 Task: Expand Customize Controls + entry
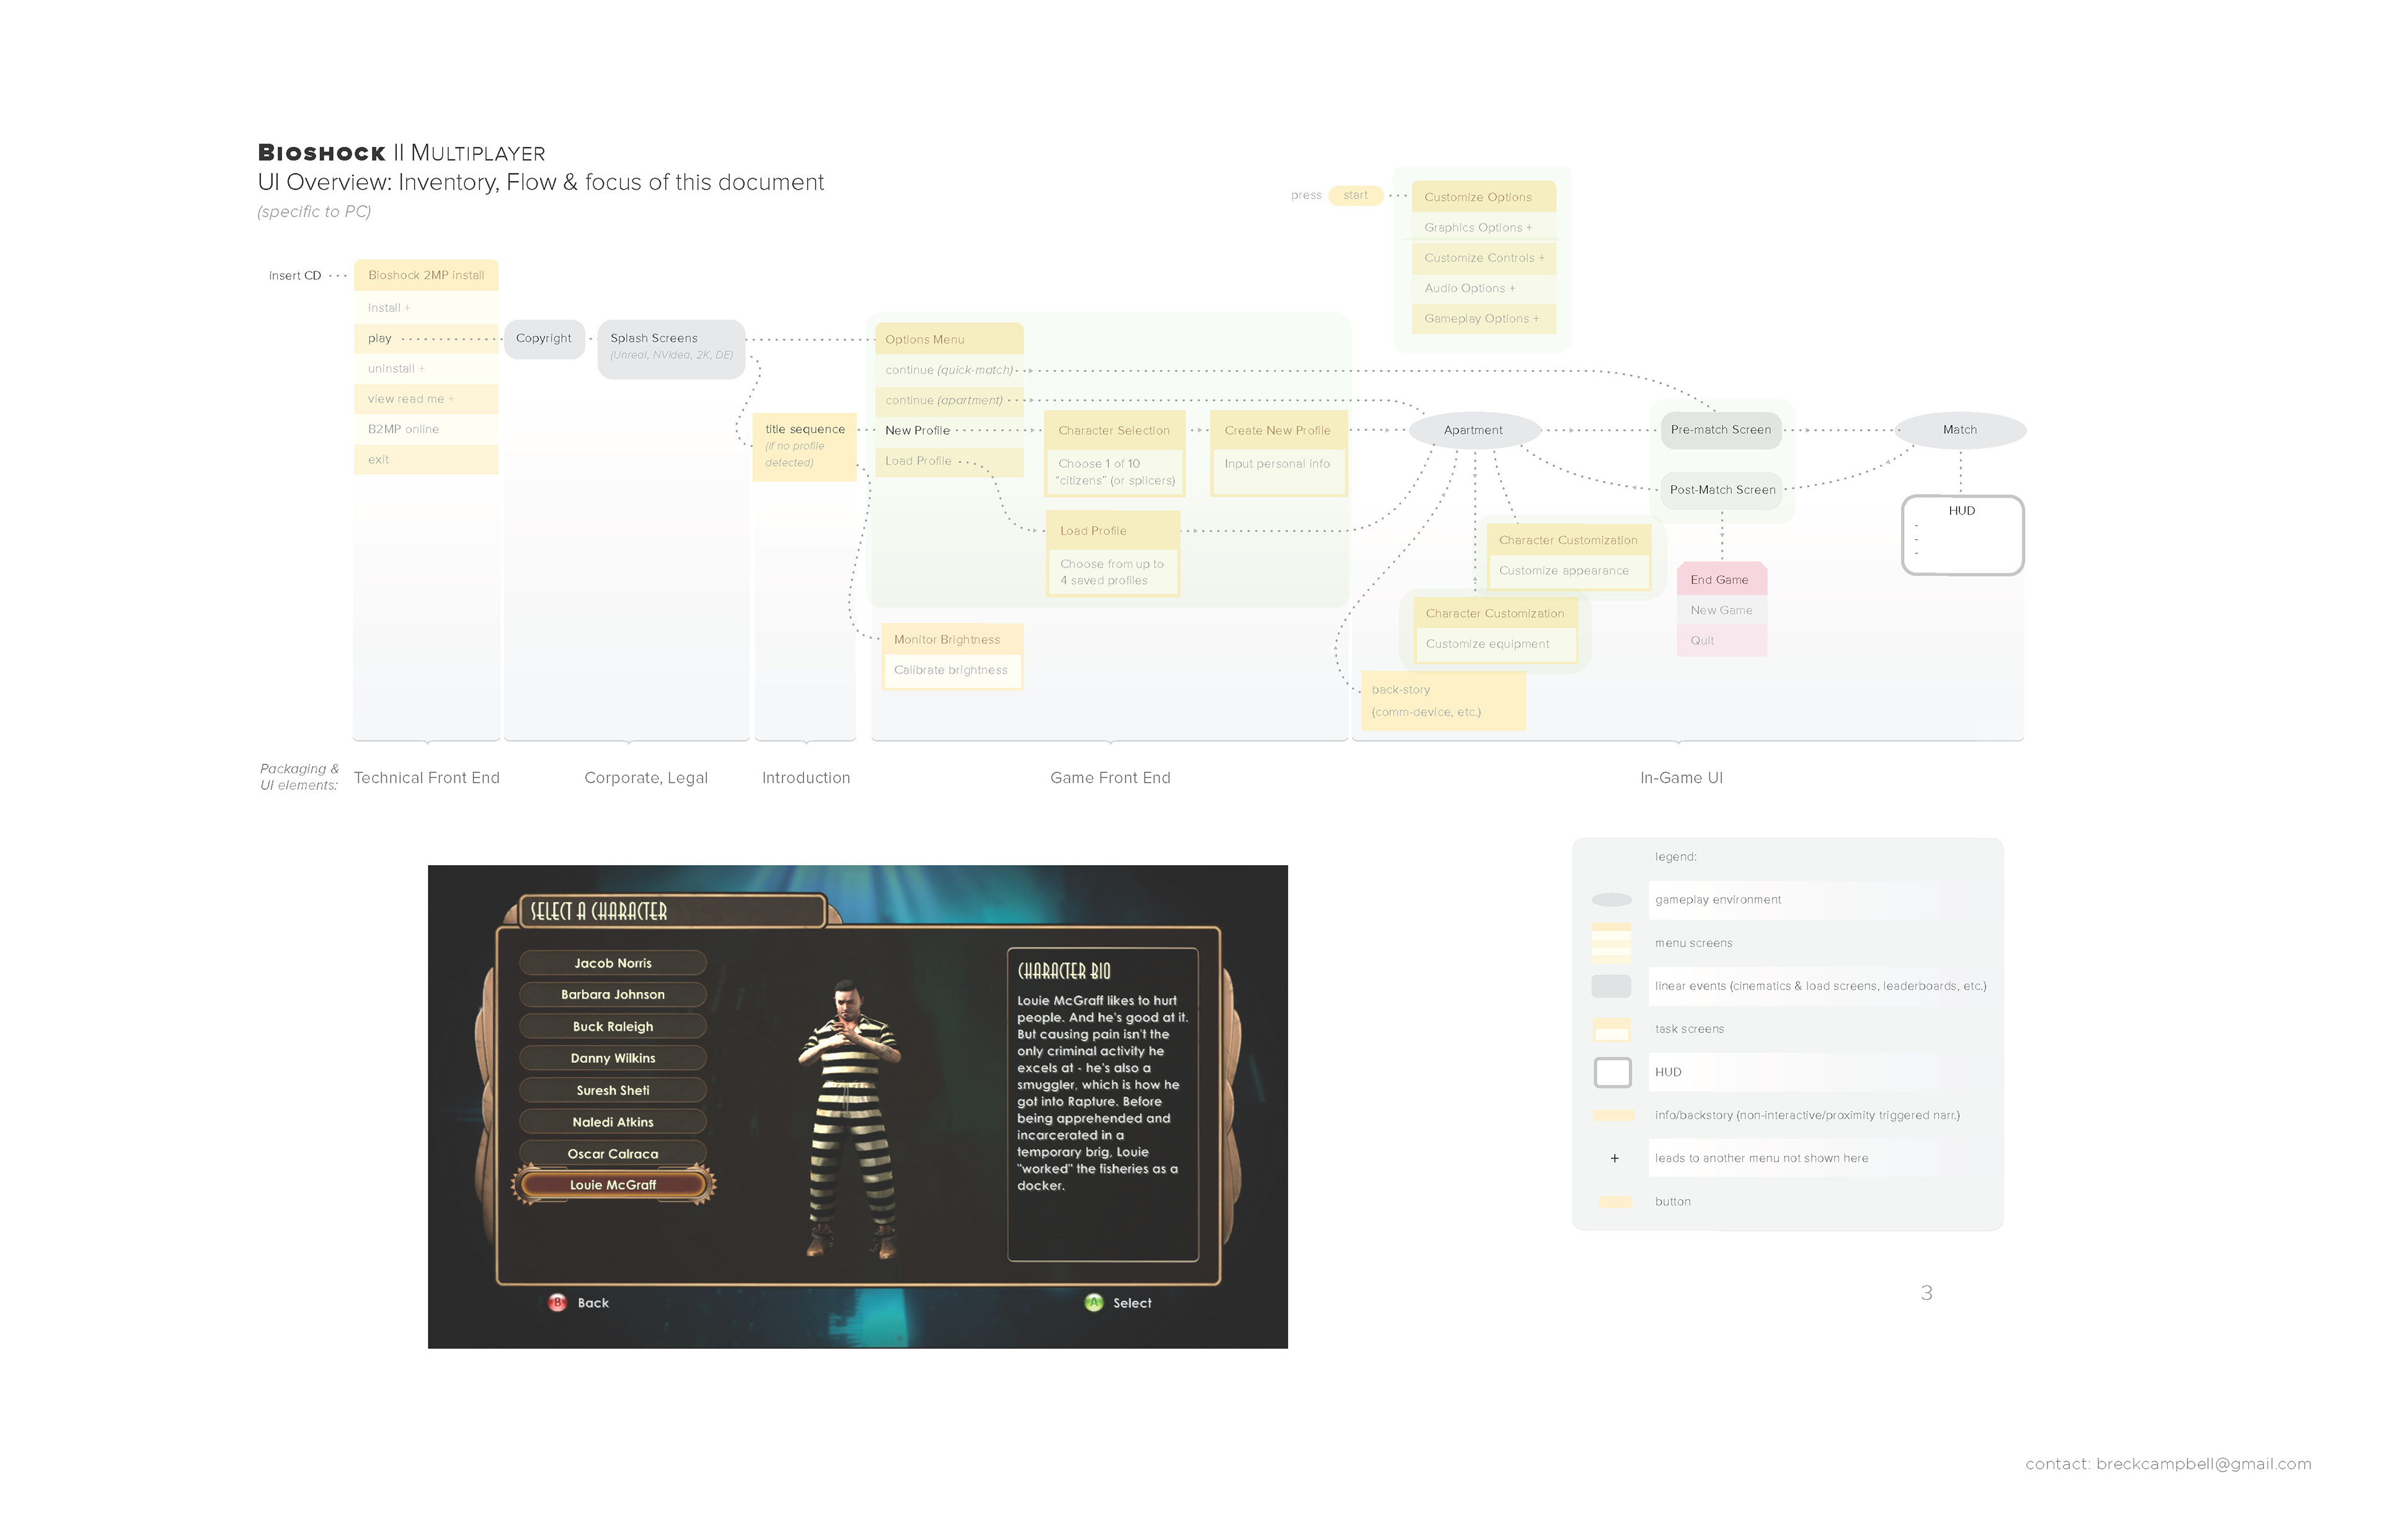point(1484,258)
